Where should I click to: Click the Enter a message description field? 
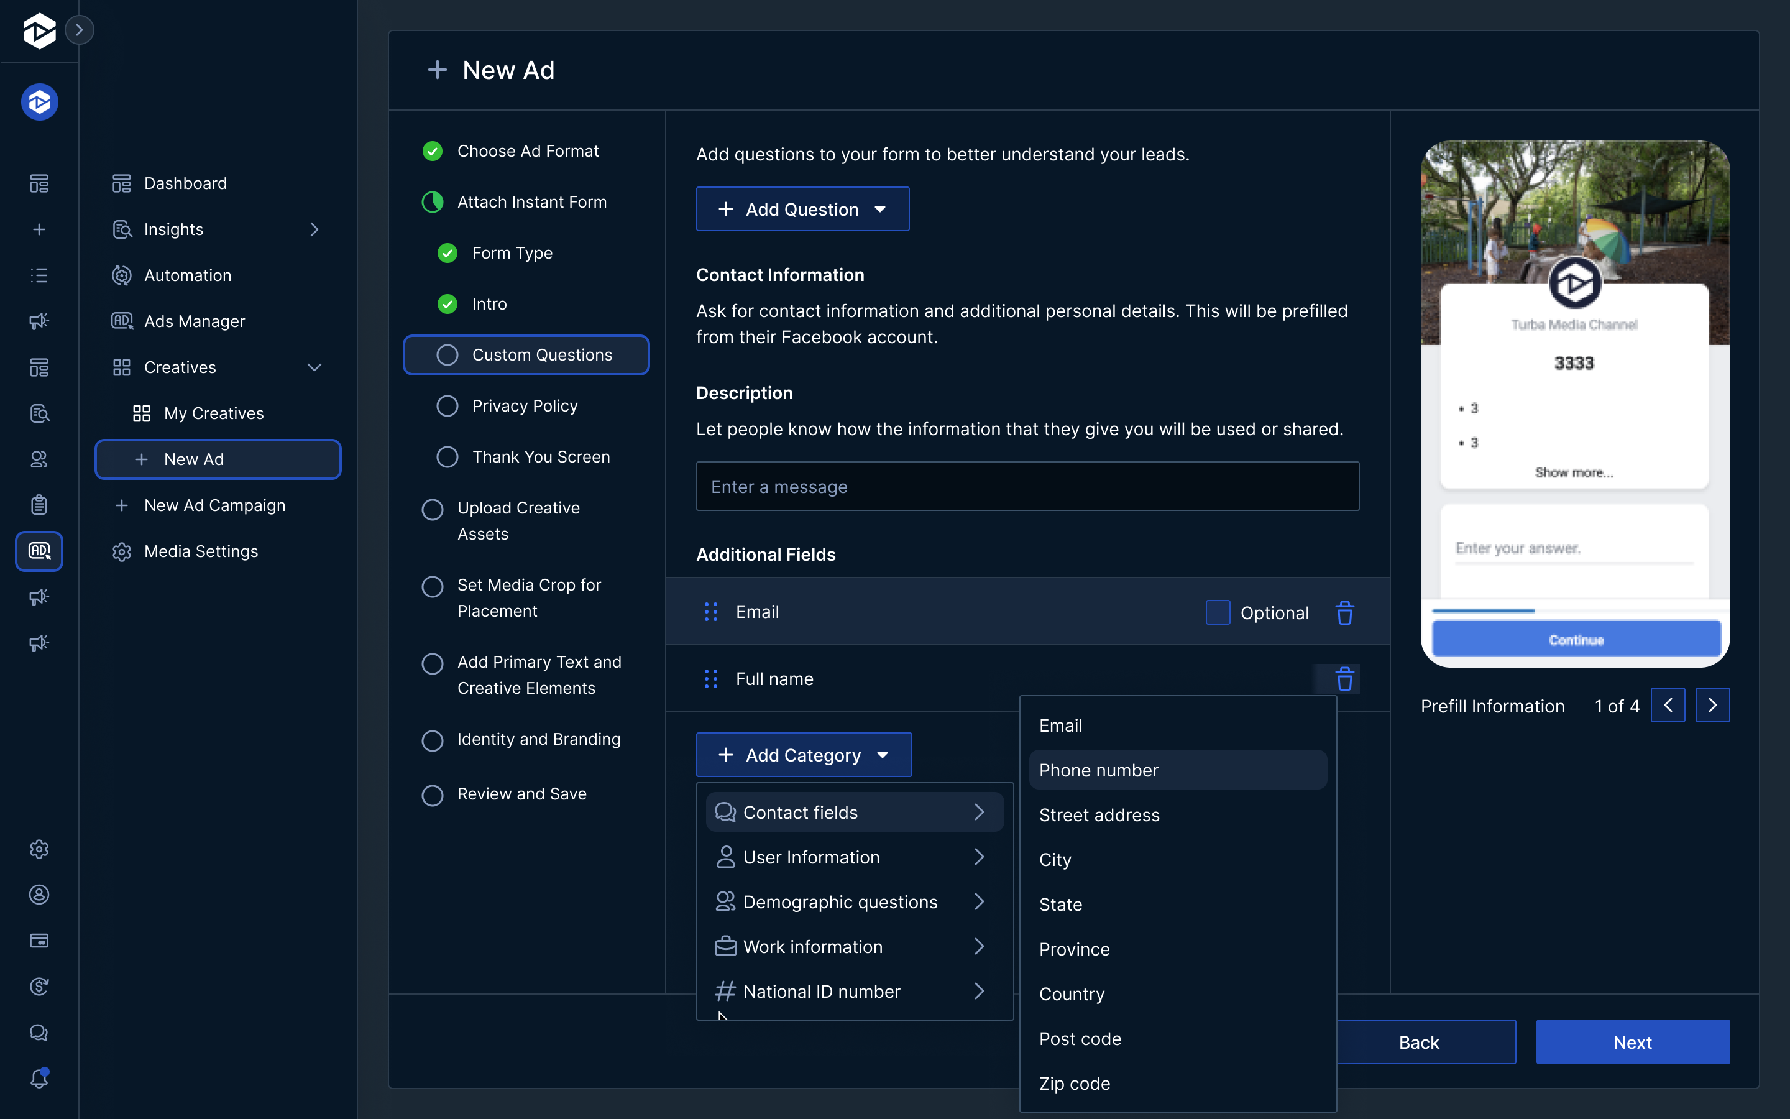tap(1027, 486)
